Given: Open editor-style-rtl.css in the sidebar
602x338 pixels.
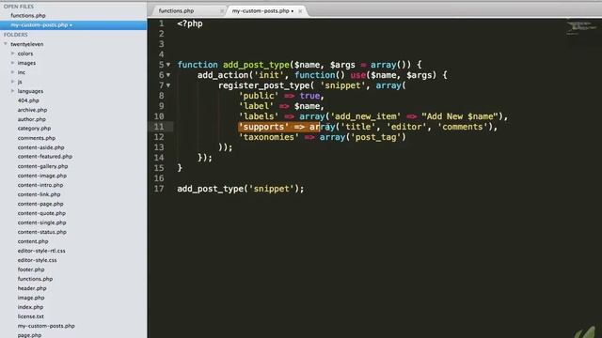Looking at the screenshot, I should click(x=41, y=251).
